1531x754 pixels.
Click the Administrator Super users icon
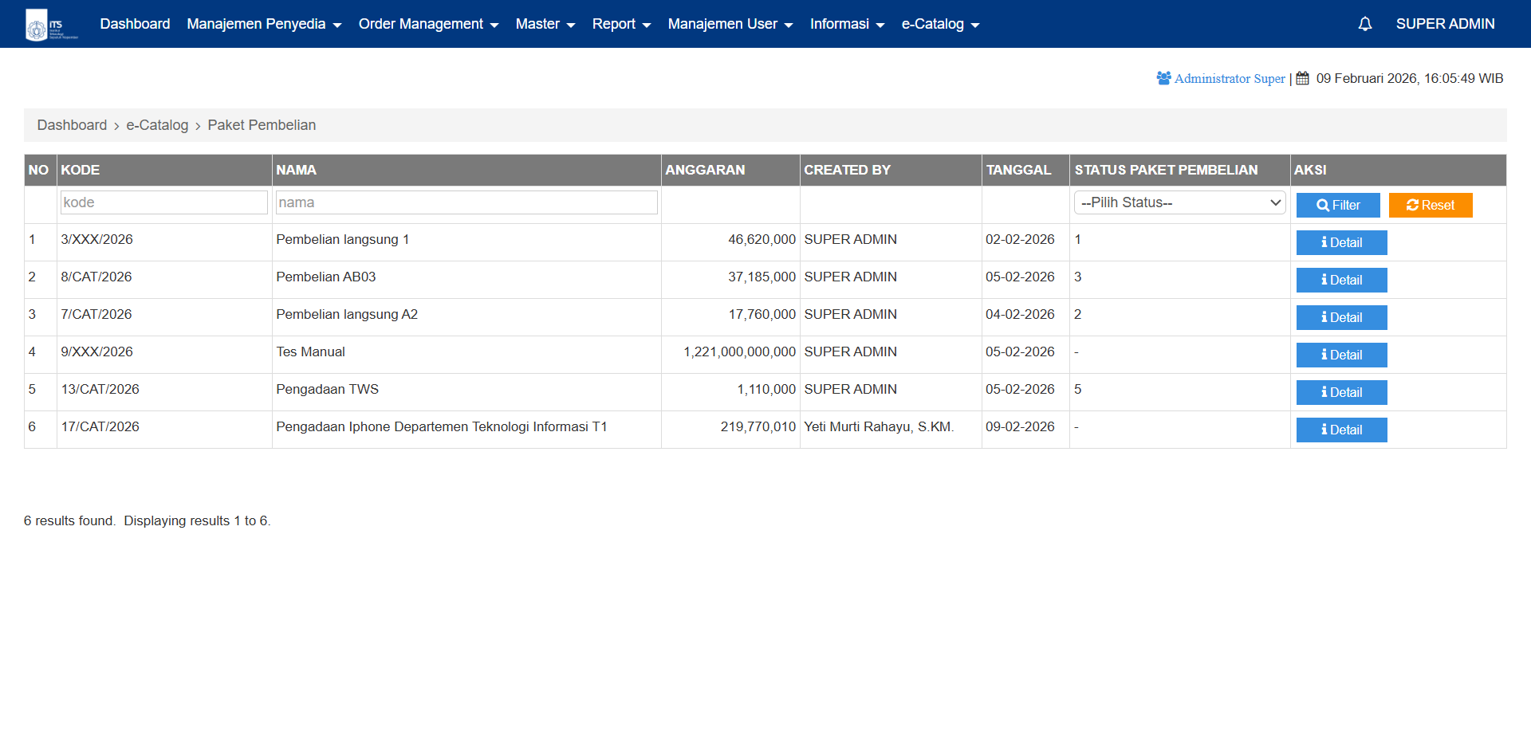[x=1163, y=78]
